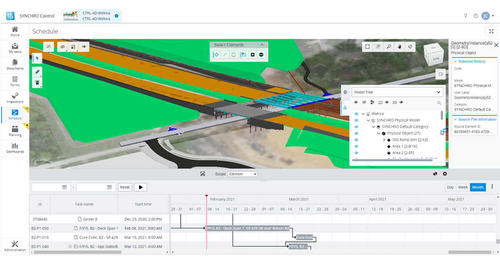Select the pan hand tool
Screen dimensions: 500x264
400,47
